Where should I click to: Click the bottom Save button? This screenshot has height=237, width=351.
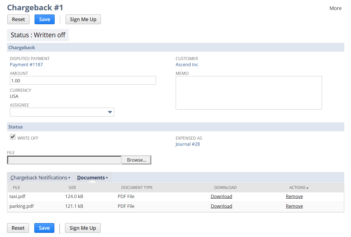click(44, 228)
